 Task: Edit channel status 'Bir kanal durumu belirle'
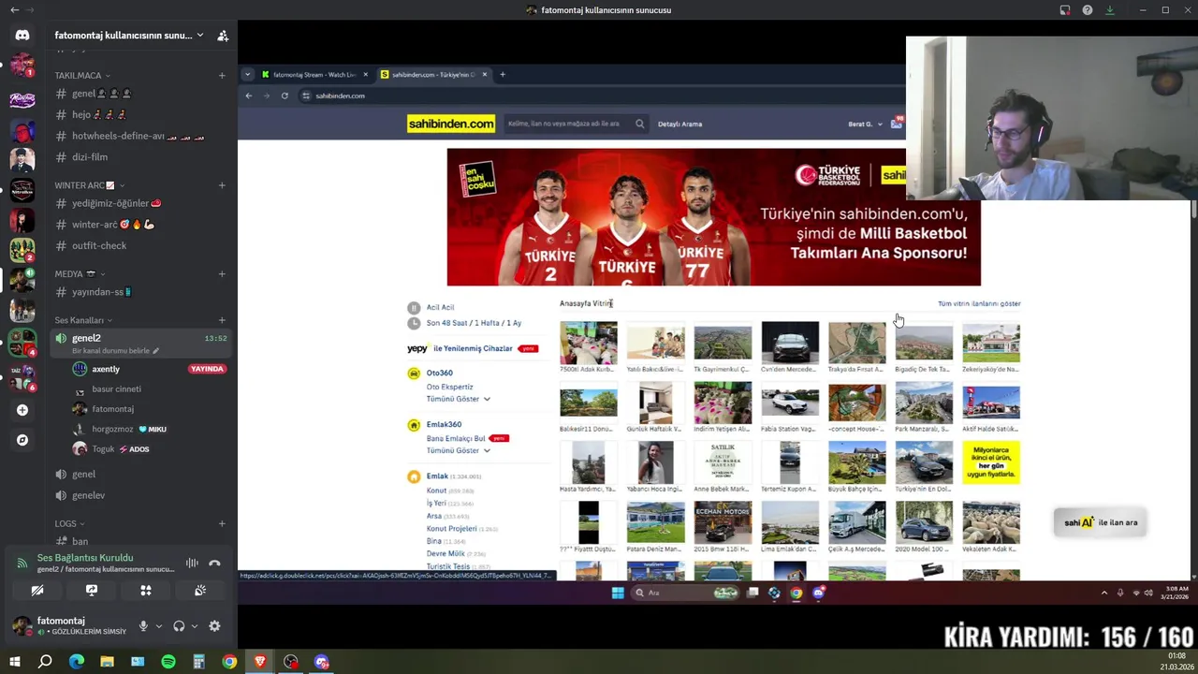point(115,351)
